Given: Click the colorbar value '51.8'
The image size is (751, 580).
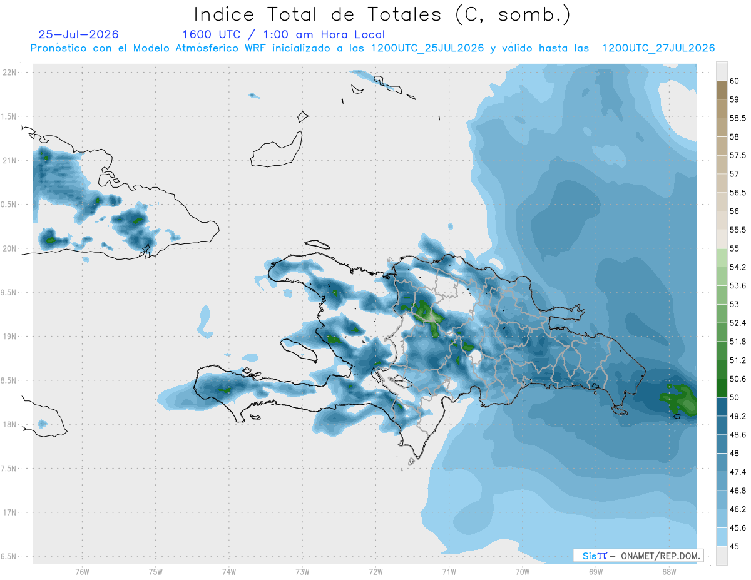Looking at the screenshot, I should pos(737,342).
